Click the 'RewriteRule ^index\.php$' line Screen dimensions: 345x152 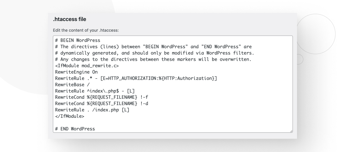click(89, 91)
